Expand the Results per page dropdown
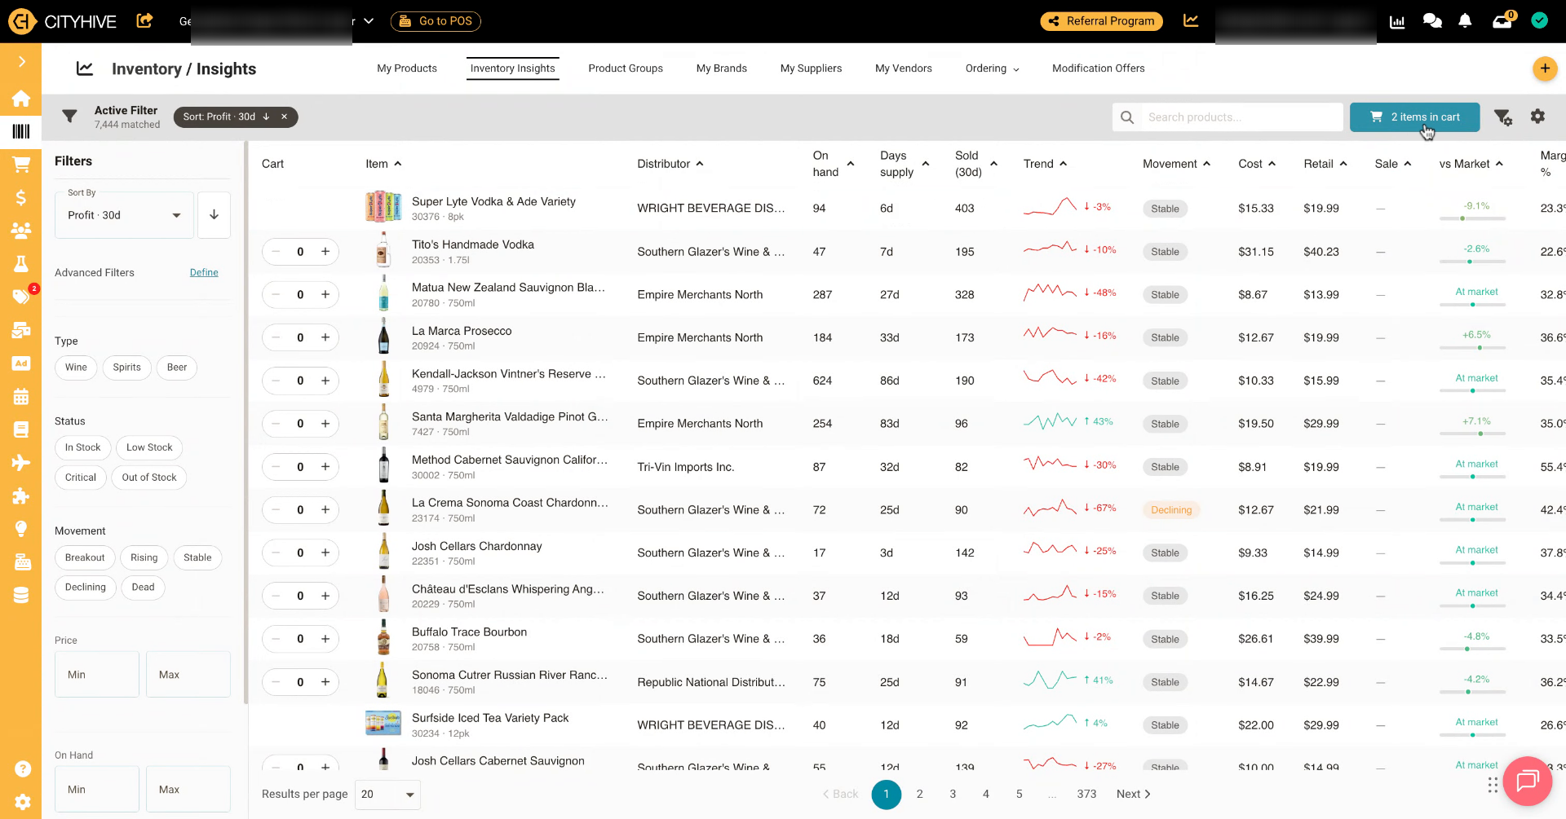This screenshot has height=819, width=1566. click(387, 795)
